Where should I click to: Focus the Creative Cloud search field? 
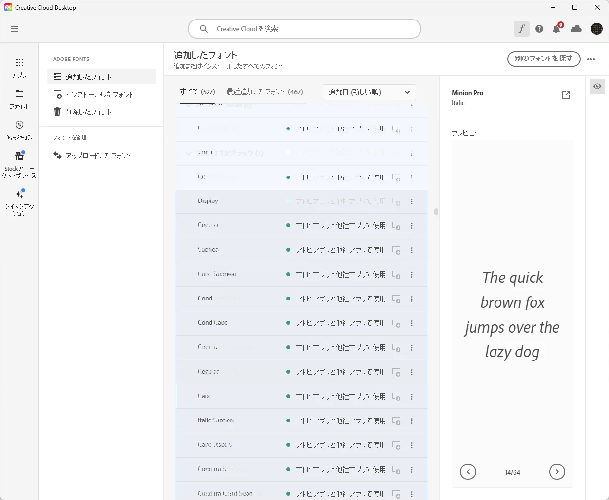(x=304, y=29)
